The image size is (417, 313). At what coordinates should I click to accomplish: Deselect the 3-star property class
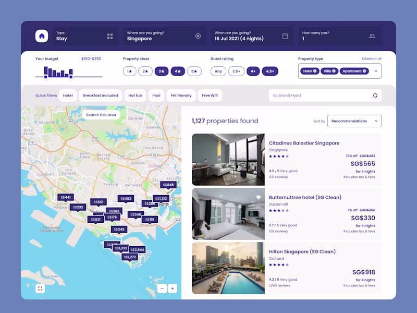pyautogui.click(x=162, y=71)
